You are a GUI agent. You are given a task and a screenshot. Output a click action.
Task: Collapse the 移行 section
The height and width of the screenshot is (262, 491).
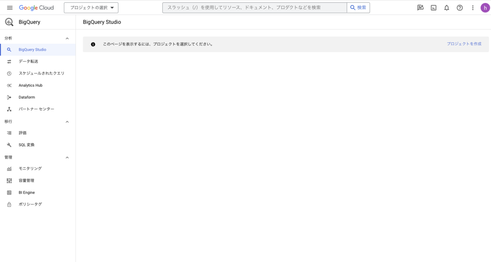click(x=67, y=122)
